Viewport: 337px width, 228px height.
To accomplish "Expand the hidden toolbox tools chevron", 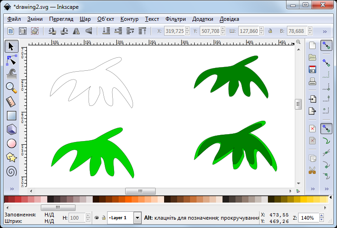I will [12, 189].
